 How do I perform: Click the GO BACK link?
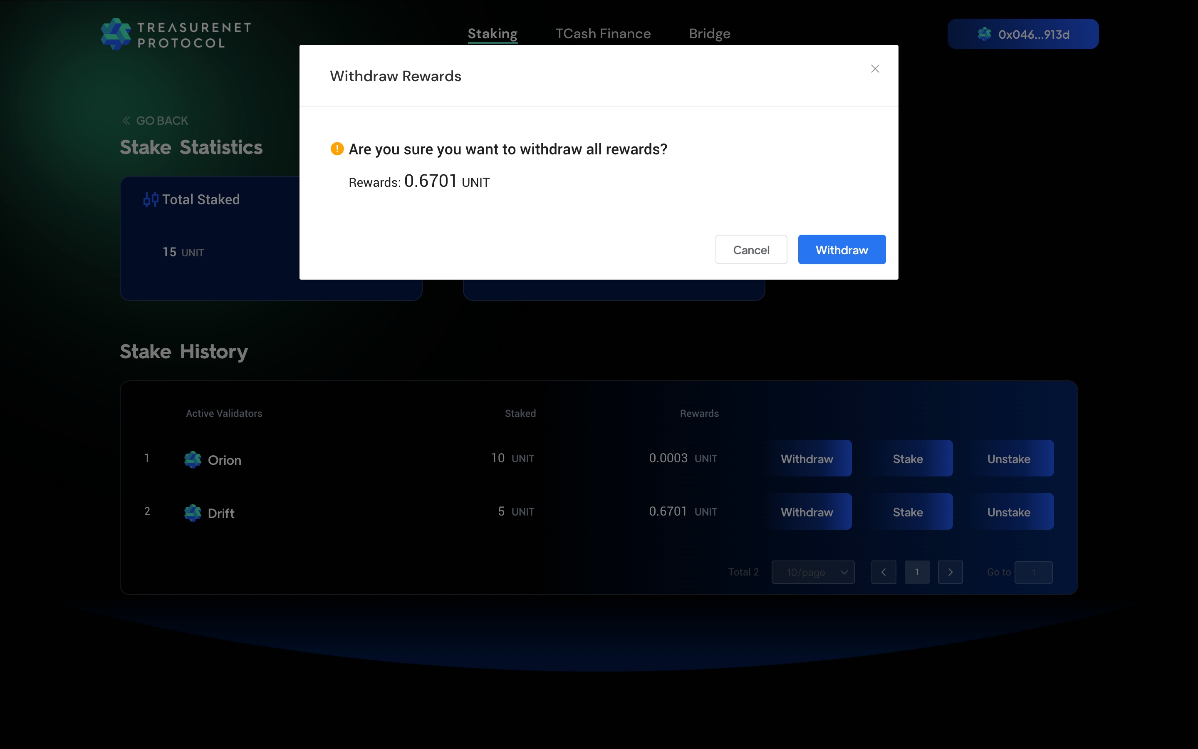click(x=155, y=120)
